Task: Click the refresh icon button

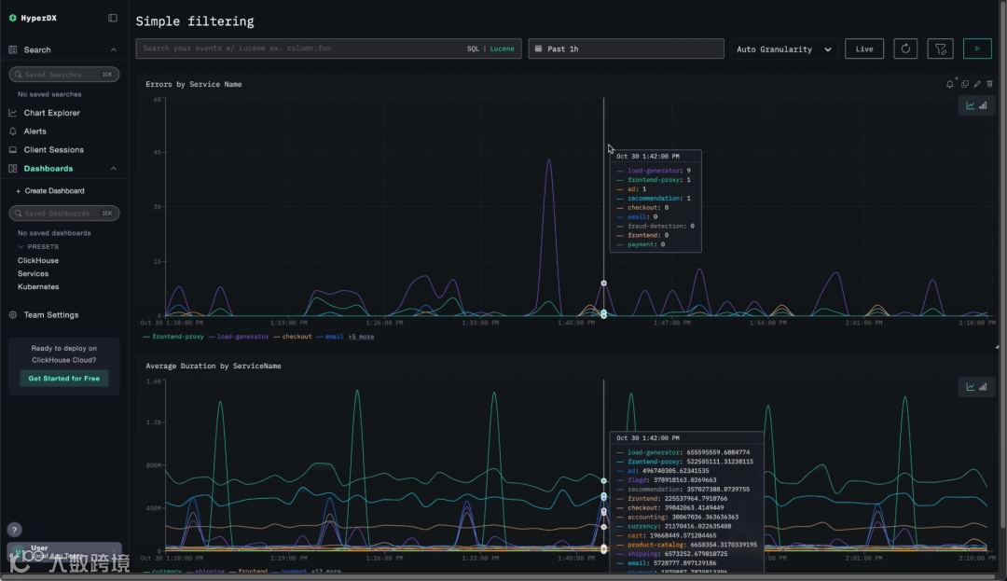Action: point(904,48)
